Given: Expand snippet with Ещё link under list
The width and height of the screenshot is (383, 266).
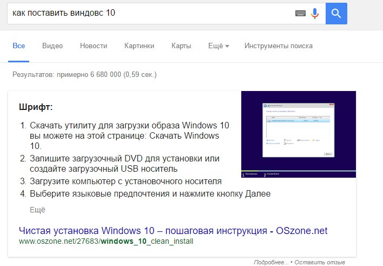Looking at the screenshot, I should (x=38, y=210).
